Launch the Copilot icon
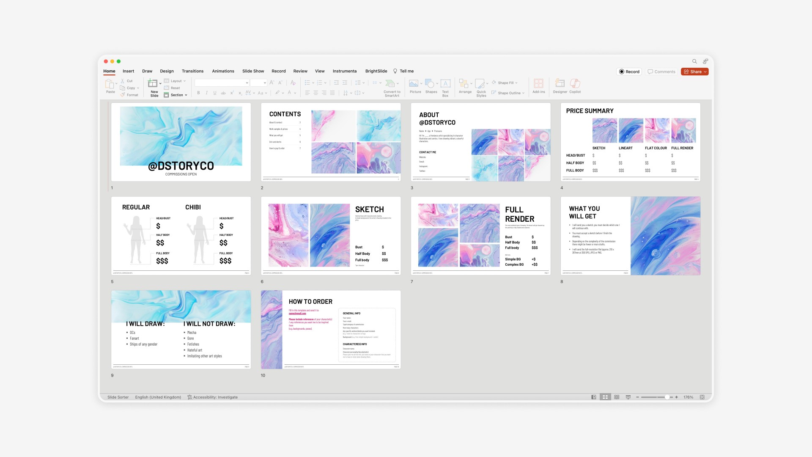 (x=575, y=83)
